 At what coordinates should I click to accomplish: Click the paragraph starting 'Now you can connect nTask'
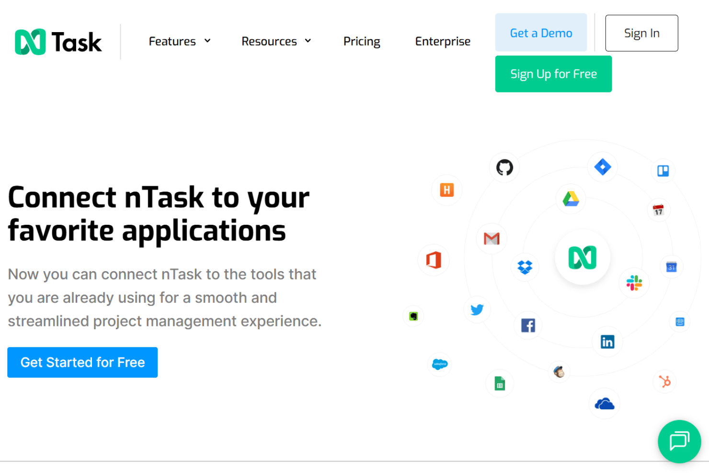(164, 298)
